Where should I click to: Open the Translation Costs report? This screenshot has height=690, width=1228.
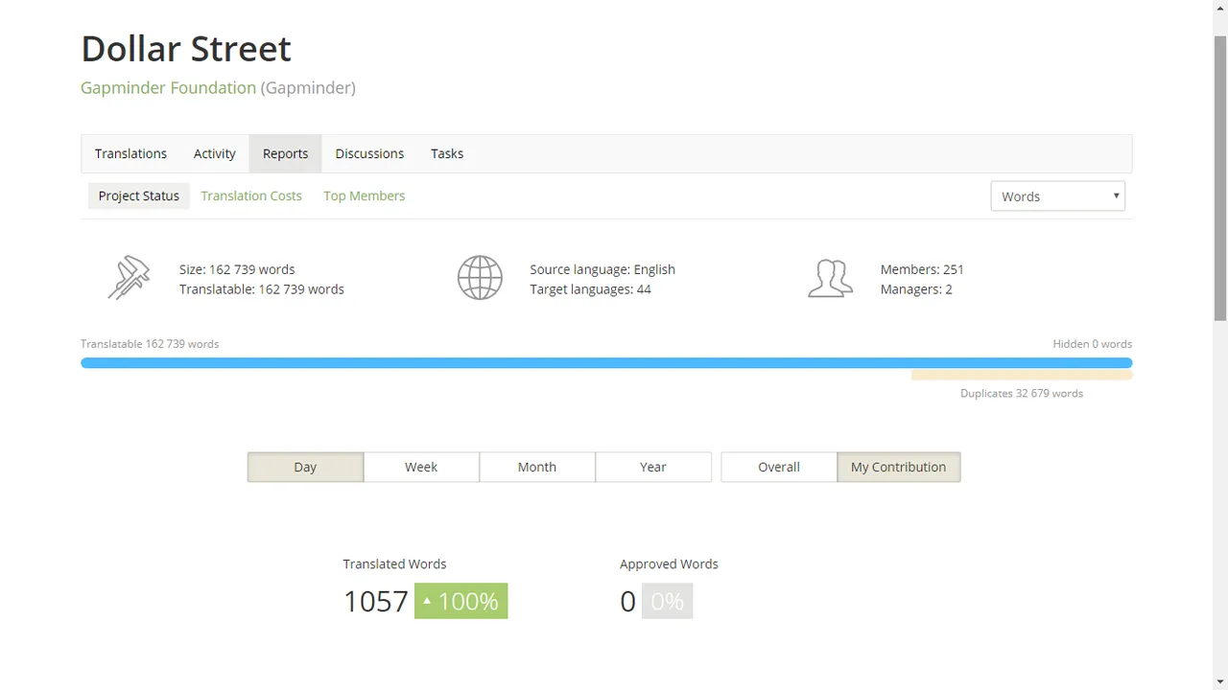pyautogui.click(x=251, y=195)
